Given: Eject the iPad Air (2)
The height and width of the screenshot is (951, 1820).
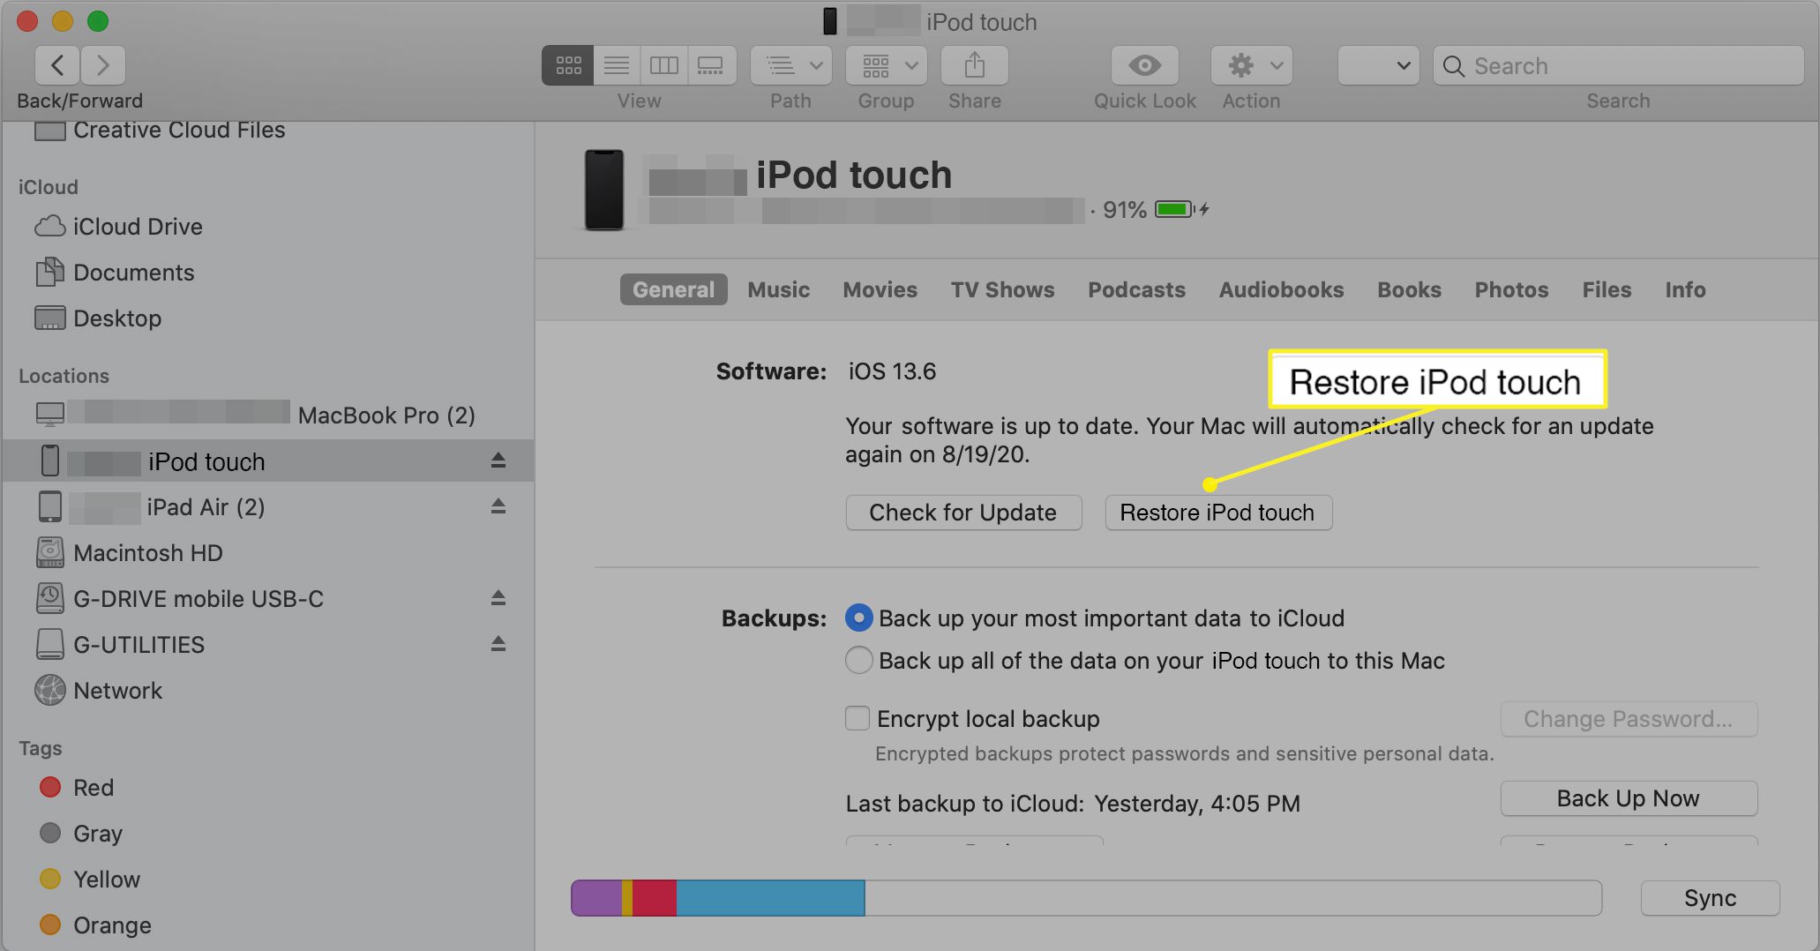Looking at the screenshot, I should [x=498, y=506].
